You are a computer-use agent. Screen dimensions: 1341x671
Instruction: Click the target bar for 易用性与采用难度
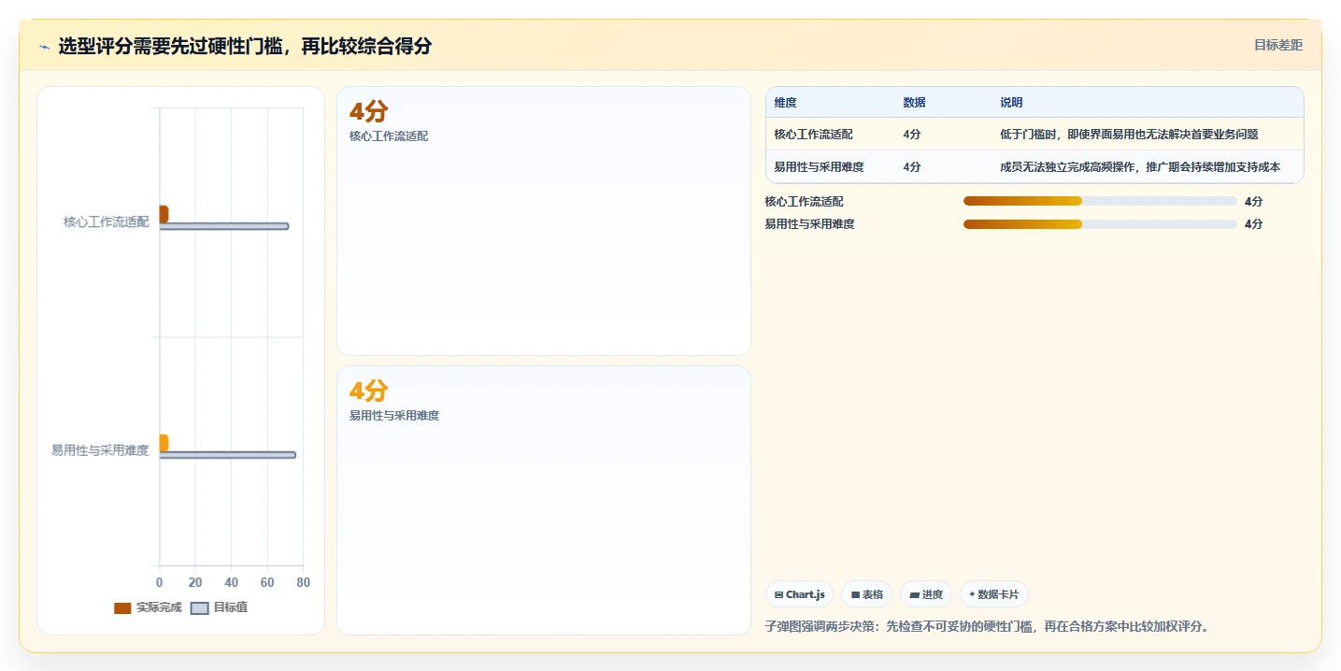[x=228, y=455]
